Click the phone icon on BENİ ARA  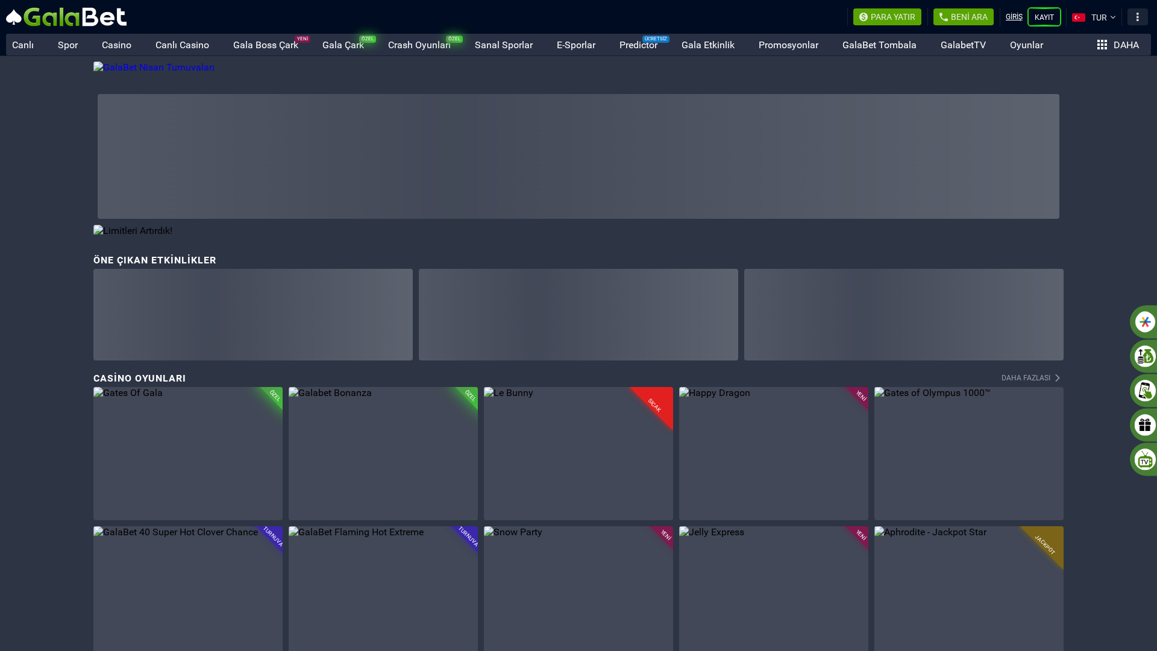coord(944,17)
